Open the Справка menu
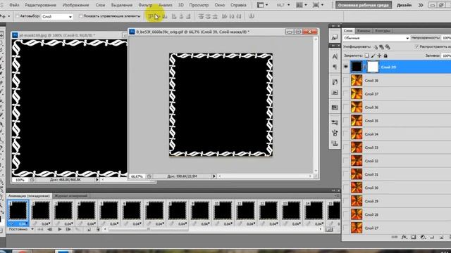Image resolution: width=451 pixels, height=253 pixels. click(238, 5)
